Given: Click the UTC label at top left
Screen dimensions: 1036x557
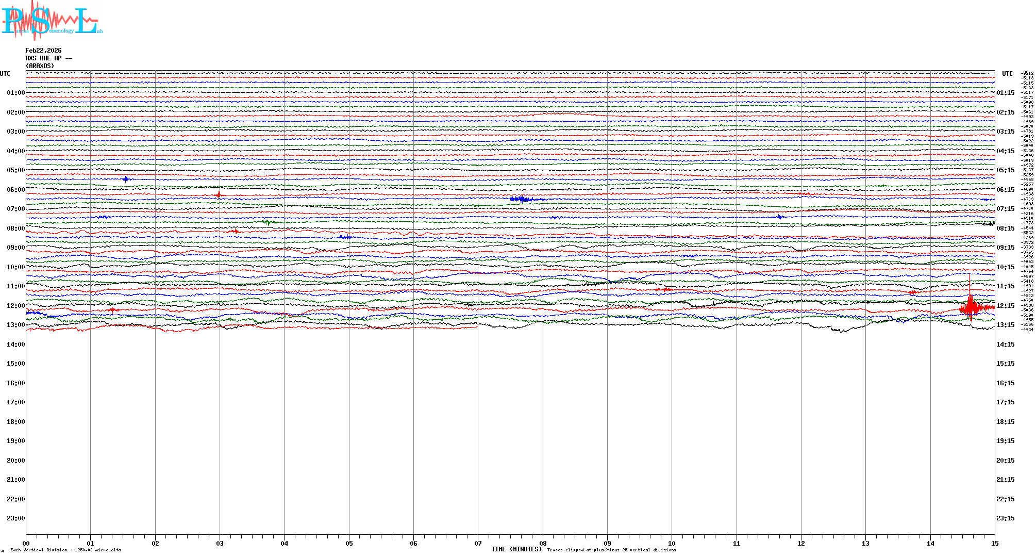Looking at the screenshot, I should [5, 74].
